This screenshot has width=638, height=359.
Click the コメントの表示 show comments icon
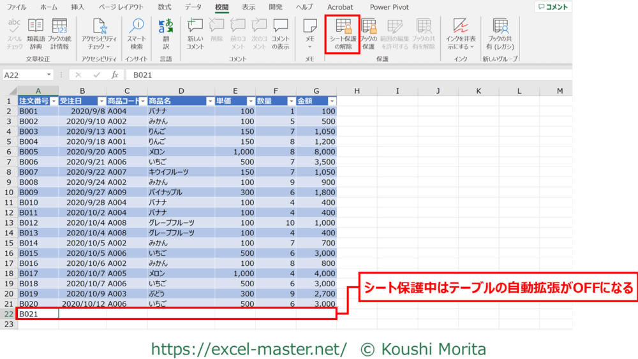[280, 34]
